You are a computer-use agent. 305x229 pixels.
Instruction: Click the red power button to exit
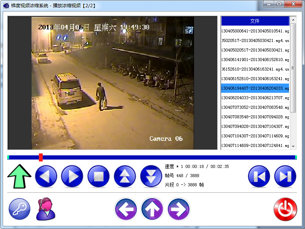point(285,209)
